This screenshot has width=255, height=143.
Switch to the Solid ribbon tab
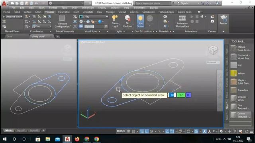click(x=17, y=12)
